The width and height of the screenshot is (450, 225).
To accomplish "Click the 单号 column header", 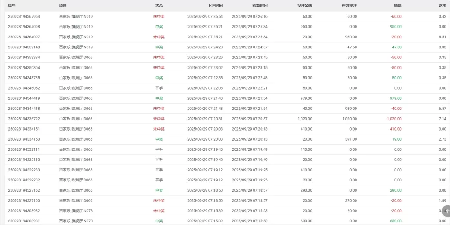I will point(12,5).
